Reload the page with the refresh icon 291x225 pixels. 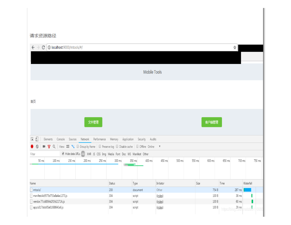pyautogui.click(x=43, y=48)
